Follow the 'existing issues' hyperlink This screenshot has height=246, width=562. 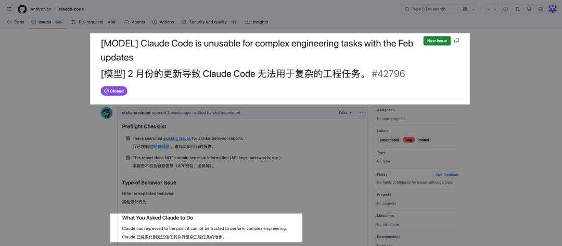click(177, 138)
